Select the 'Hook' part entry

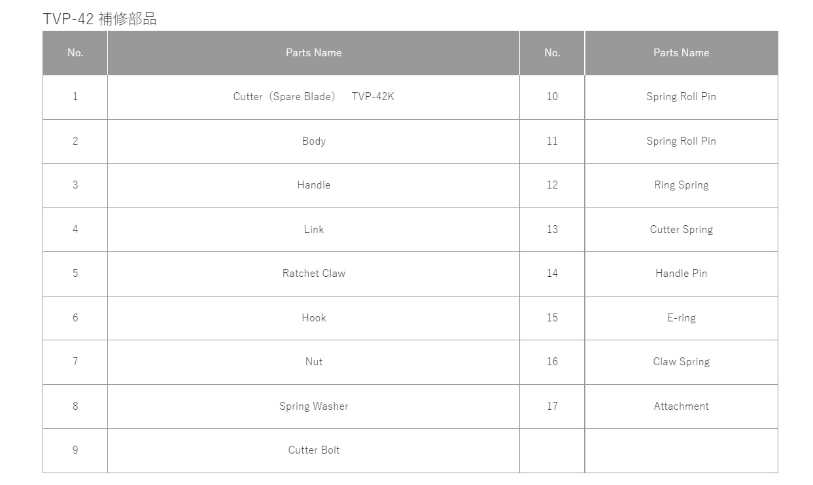[x=313, y=318]
